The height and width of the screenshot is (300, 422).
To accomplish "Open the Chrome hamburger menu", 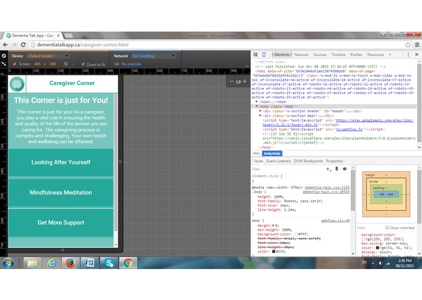I will [x=417, y=45].
